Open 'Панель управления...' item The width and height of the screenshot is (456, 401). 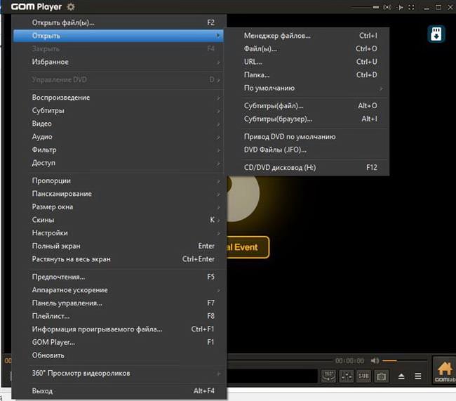coord(119,303)
